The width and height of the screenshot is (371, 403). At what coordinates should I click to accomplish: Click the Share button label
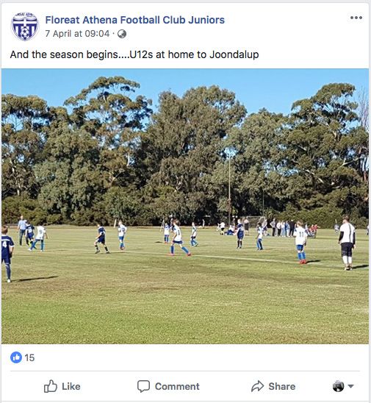[282, 386]
